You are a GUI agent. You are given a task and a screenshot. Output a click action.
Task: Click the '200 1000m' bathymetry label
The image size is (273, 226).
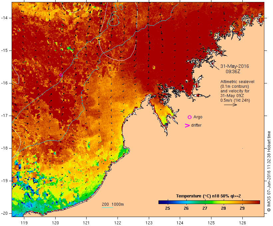(113, 204)
